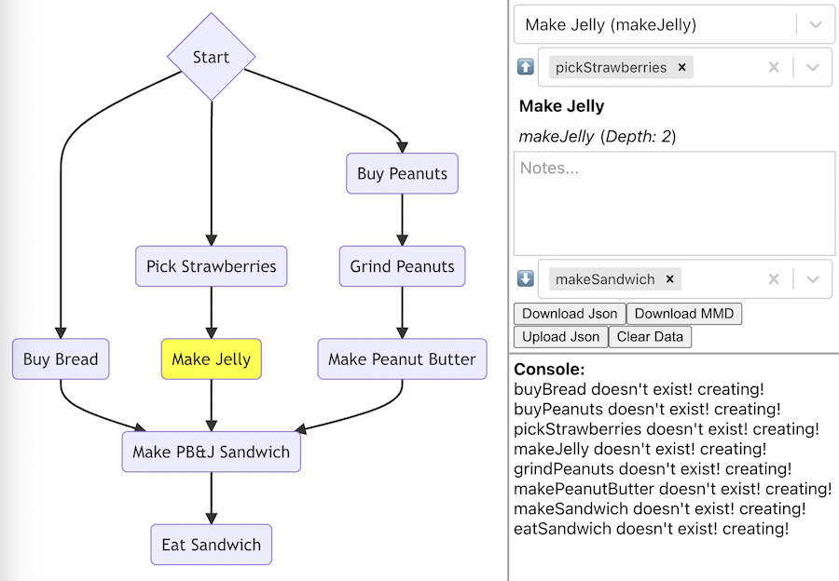Select the highlighted Make Jelly node
This screenshot has height=581, width=839.
(x=212, y=359)
